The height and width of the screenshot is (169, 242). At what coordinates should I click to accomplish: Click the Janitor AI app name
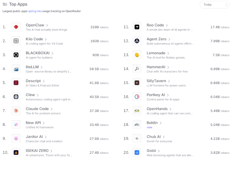tap(34, 137)
